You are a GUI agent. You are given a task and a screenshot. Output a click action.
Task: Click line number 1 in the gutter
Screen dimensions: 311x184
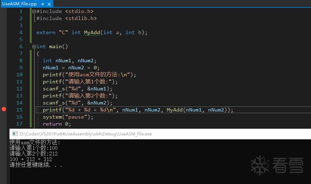coord(21,12)
